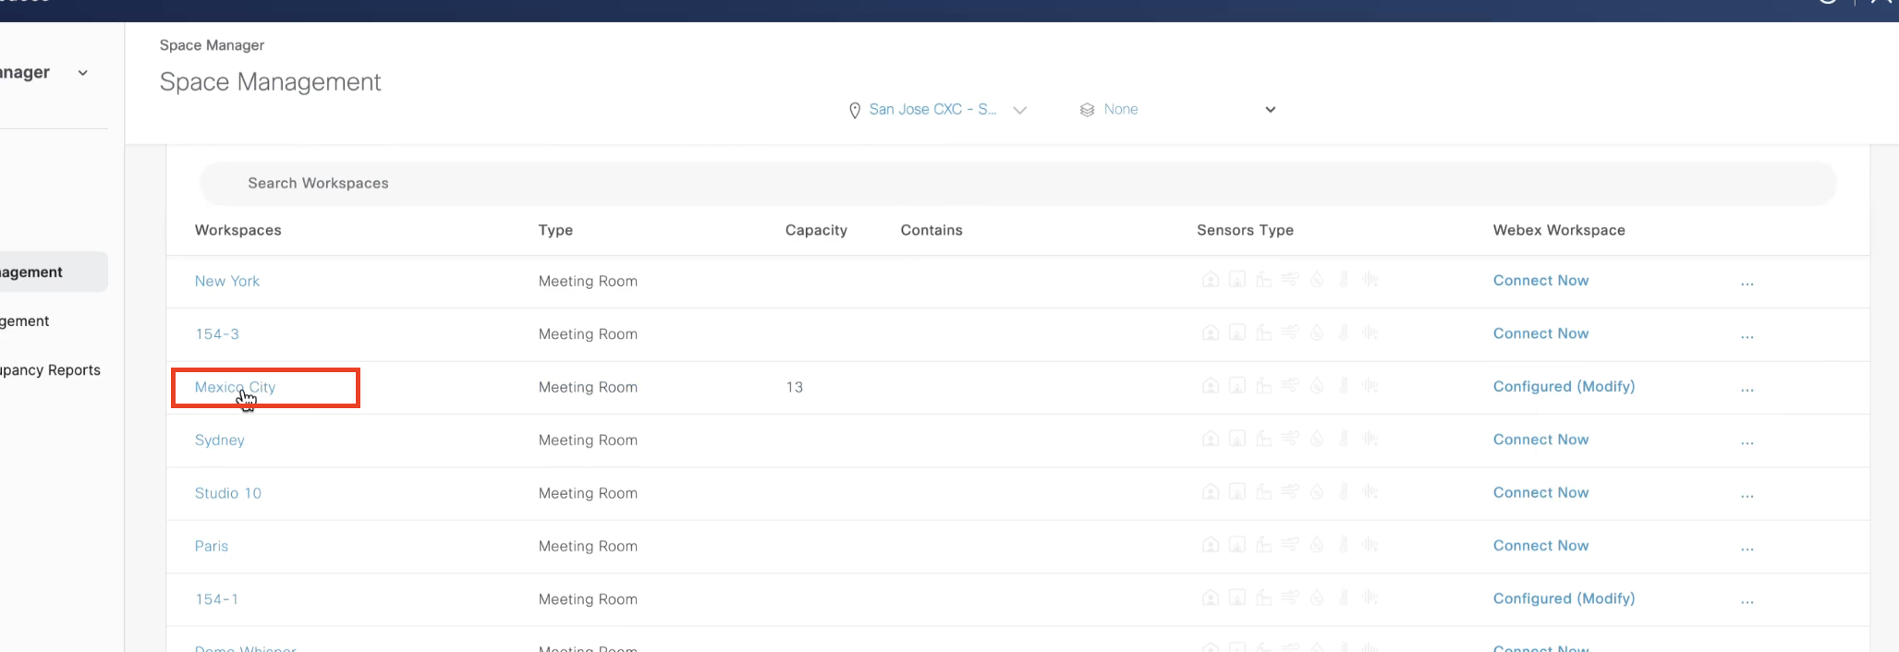
Task: Click the temperature sensor icon in Mexico City row
Action: click(x=1344, y=386)
